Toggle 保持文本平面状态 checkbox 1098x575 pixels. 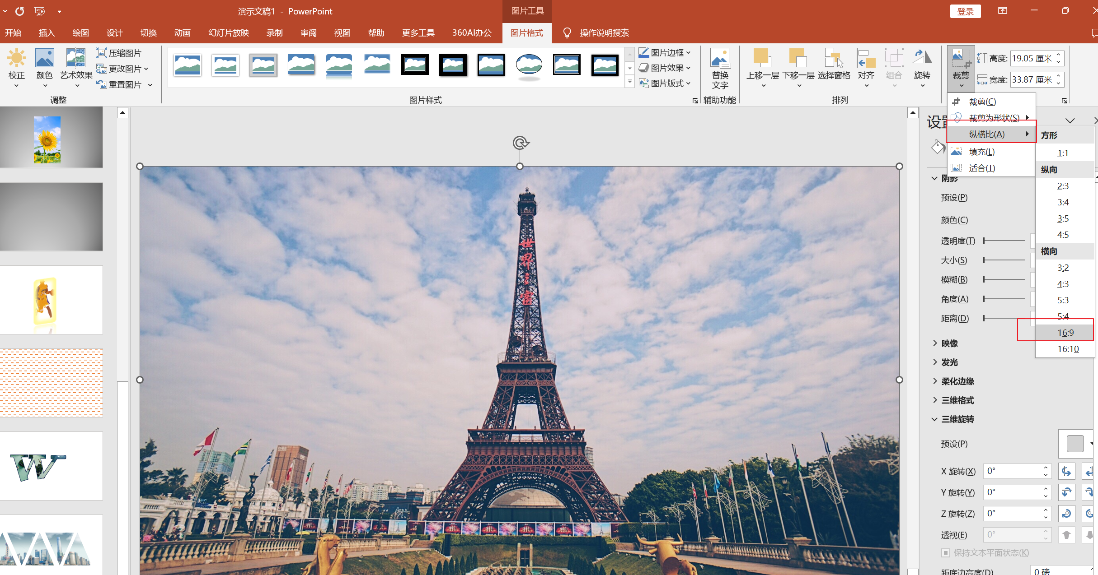click(945, 553)
